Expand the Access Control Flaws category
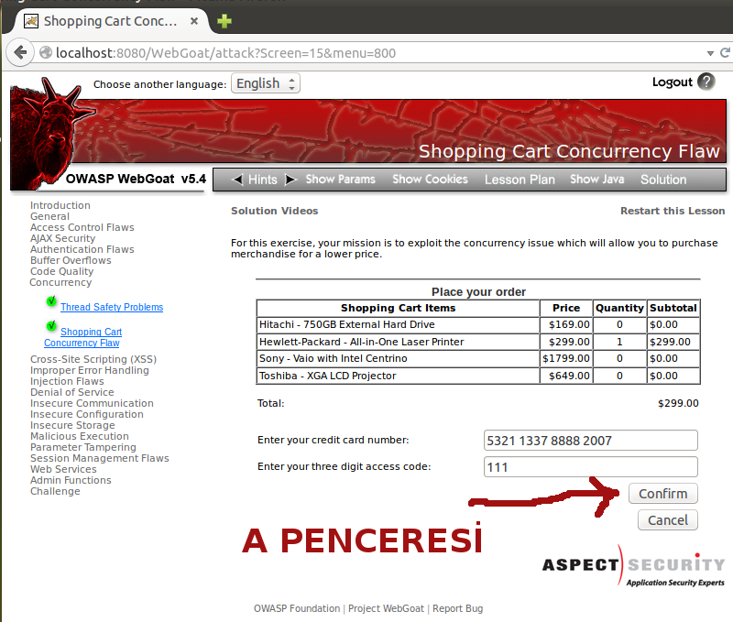 point(82,227)
